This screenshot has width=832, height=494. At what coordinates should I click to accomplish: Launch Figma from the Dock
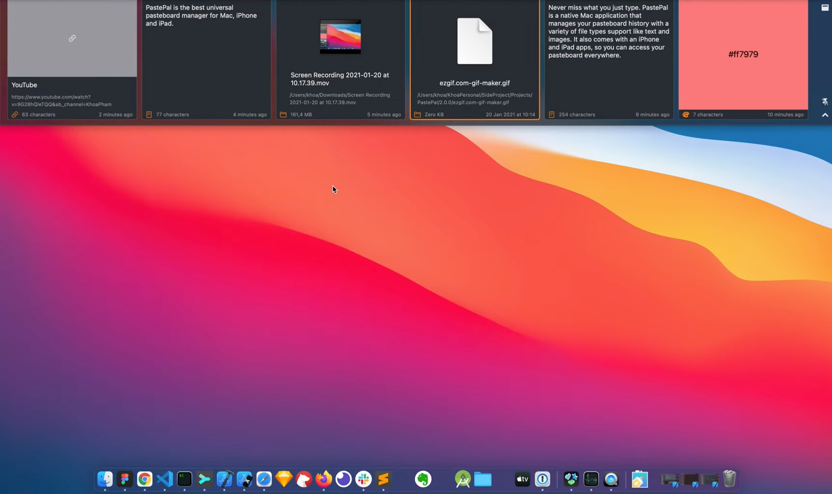pos(125,479)
